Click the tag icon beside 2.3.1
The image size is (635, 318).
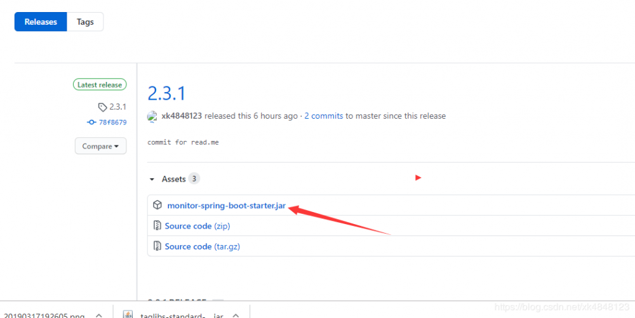tap(102, 107)
